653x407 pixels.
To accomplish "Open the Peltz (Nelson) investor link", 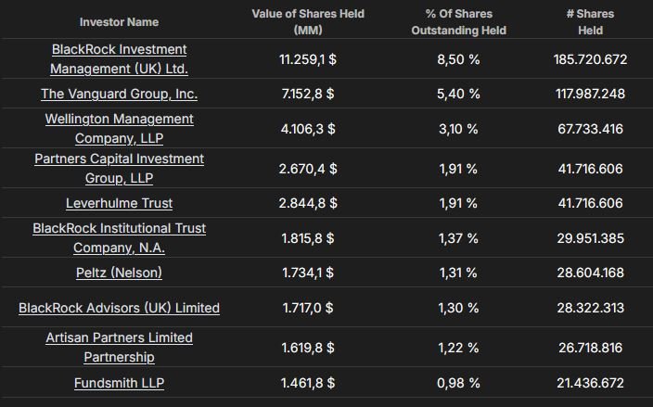I will click(x=119, y=273).
